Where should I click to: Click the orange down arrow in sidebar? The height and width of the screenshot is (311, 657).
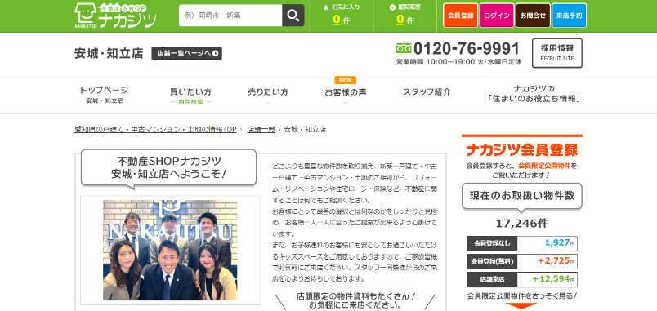tap(521, 306)
